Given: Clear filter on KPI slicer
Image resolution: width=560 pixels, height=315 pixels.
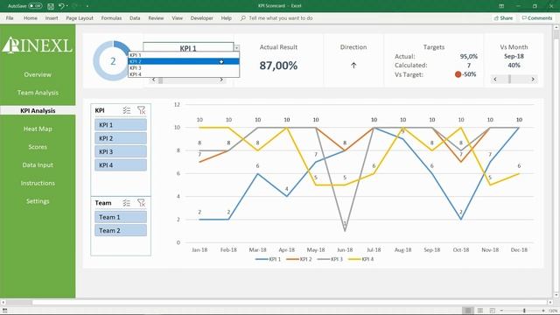Looking at the screenshot, I should coord(142,110).
